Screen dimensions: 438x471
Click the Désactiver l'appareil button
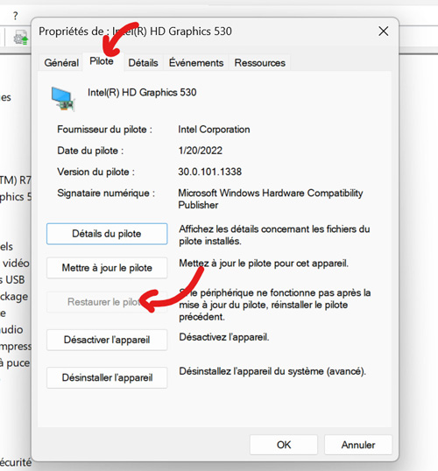(x=107, y=340)
